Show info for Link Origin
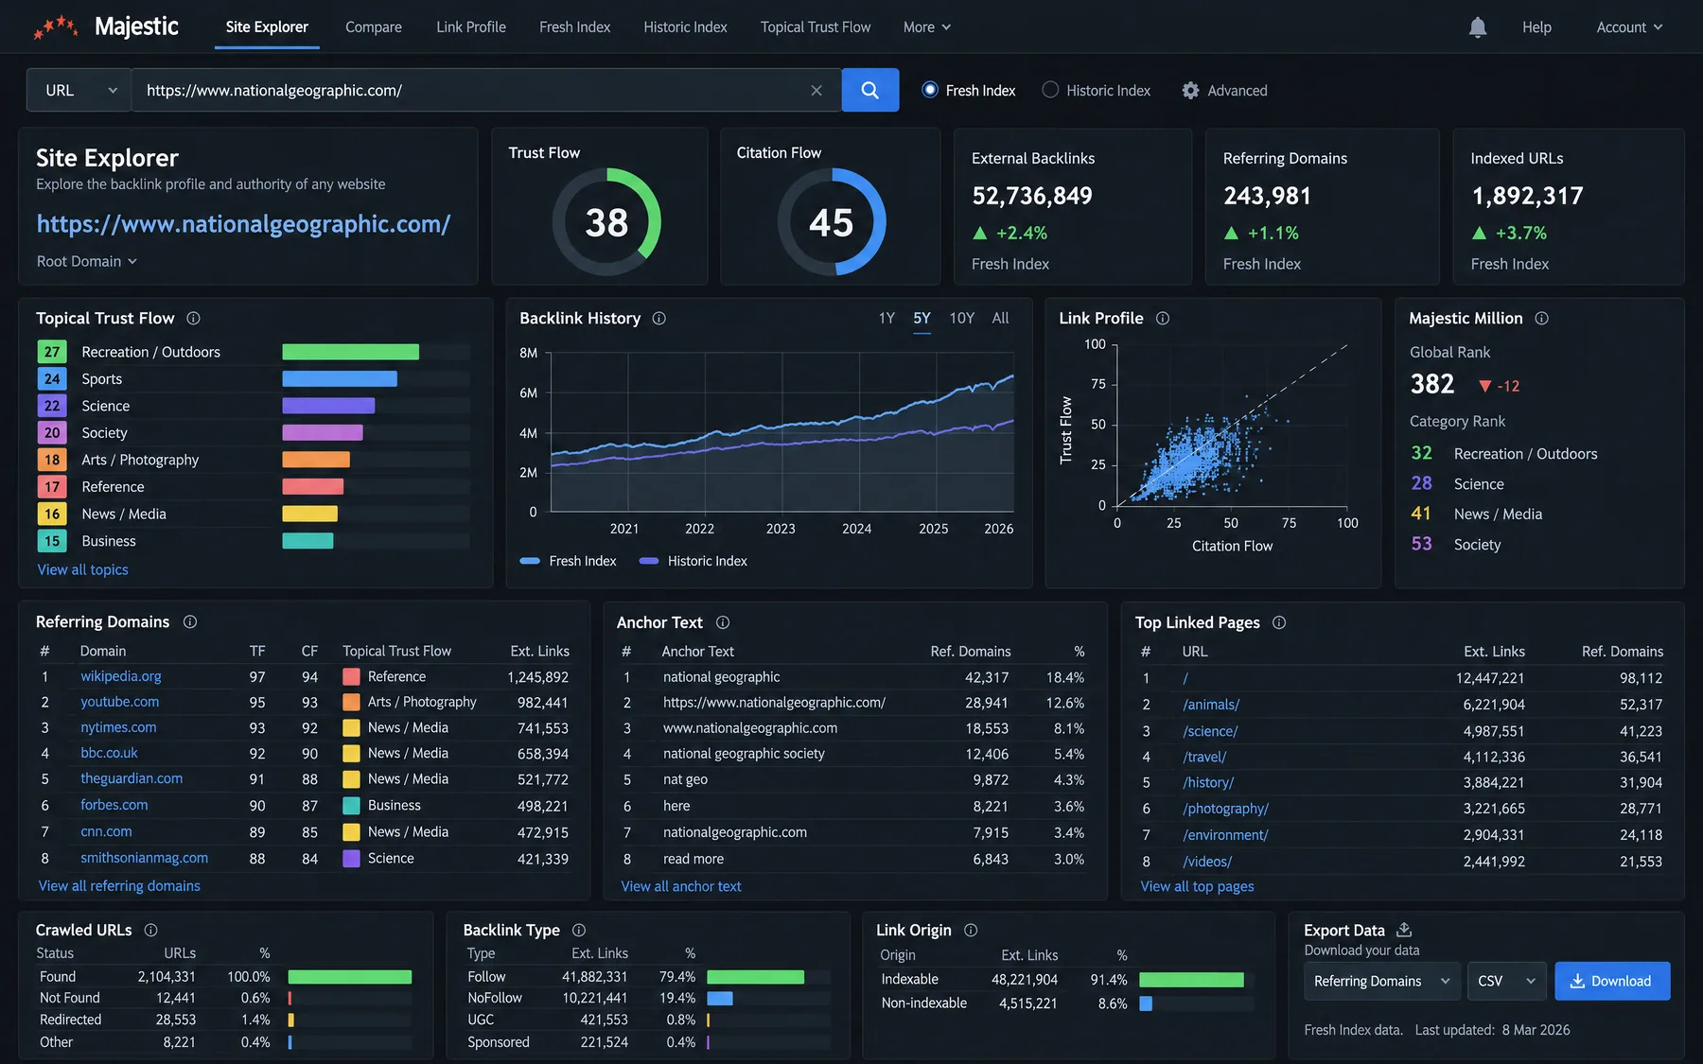The height and width of the screenshot is (1064, 1703). (x=971, y=931)
